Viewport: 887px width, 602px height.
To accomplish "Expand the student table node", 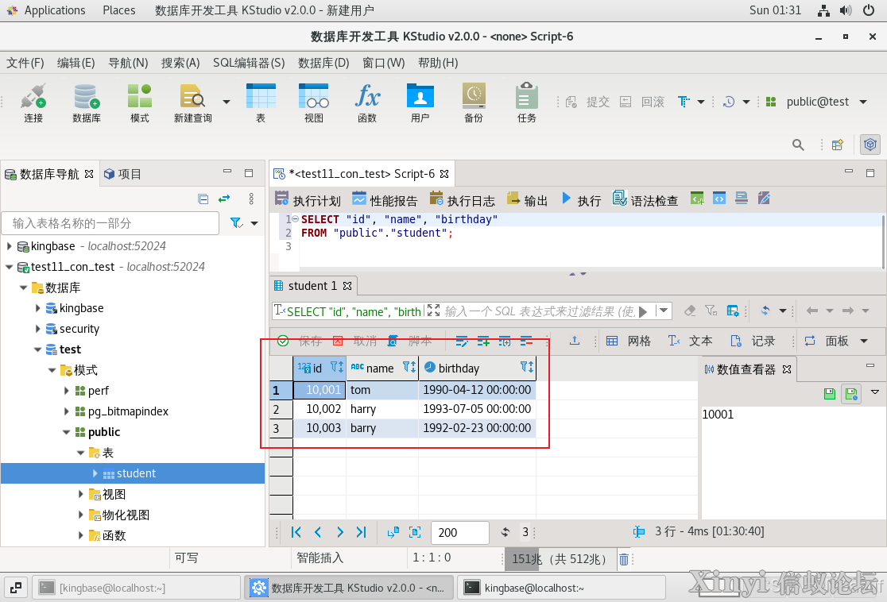I will click(95, 473).
